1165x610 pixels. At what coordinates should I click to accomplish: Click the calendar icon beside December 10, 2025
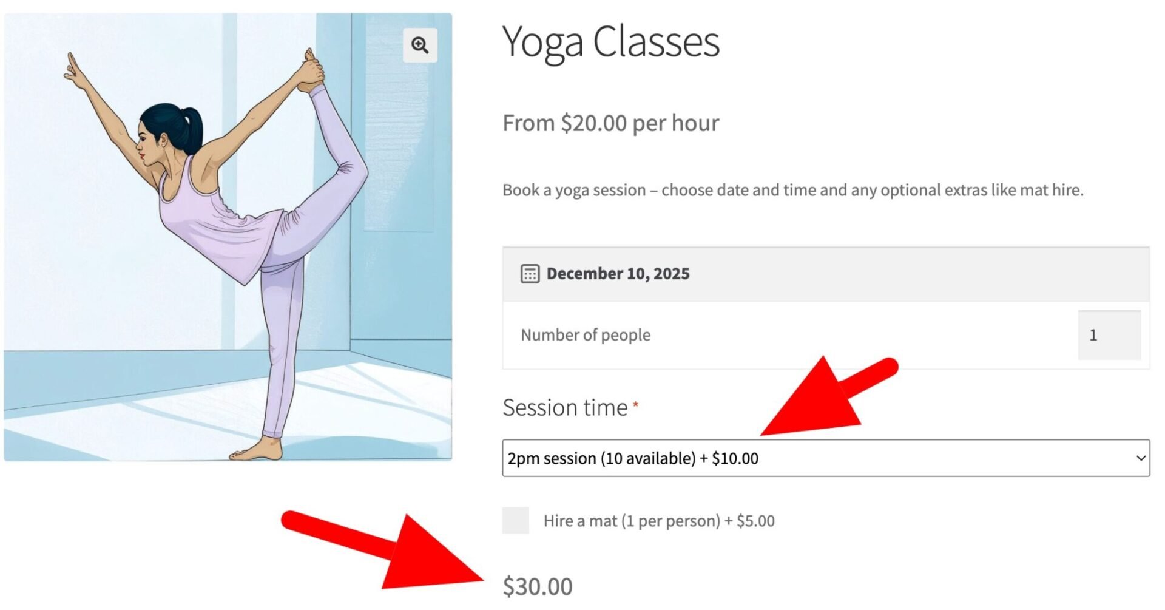[529, 273]
